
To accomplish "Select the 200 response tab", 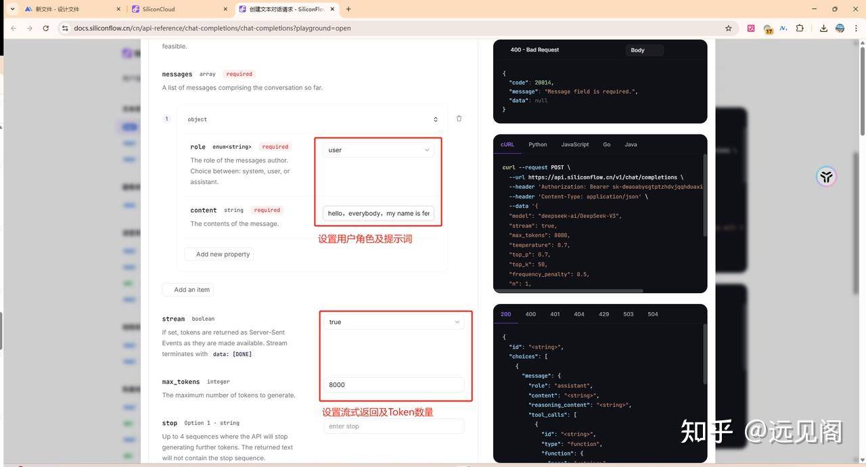I will pyautogui.click(x=506, y=314).
